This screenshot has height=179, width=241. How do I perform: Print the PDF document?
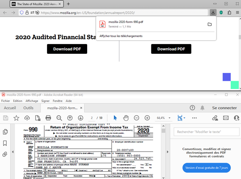tap(48, 118)
